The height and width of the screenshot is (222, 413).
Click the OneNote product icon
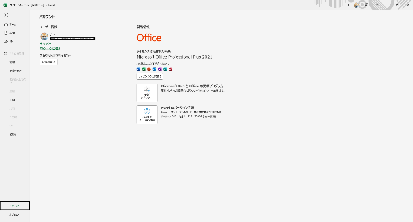(x=160, y=69)
